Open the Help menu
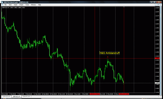This screenshot has height=99, width=163. 39,5
